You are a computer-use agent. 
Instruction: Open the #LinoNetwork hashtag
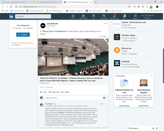pos(60,31)
